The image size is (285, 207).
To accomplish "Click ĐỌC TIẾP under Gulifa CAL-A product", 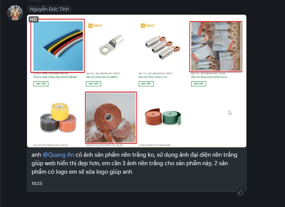I will coord(198,84).
